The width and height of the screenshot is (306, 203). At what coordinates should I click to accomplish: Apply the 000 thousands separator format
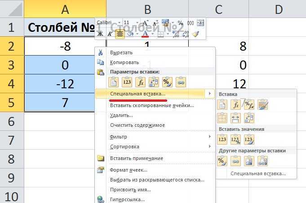coord(191,23)
